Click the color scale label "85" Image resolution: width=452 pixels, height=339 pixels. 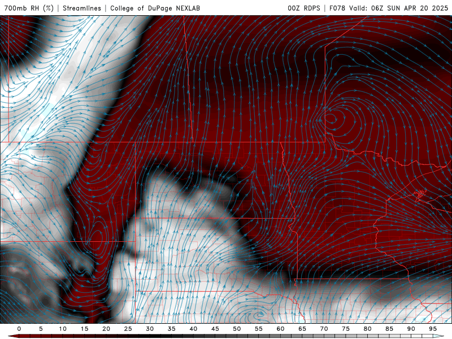click(x=389, y=329)
